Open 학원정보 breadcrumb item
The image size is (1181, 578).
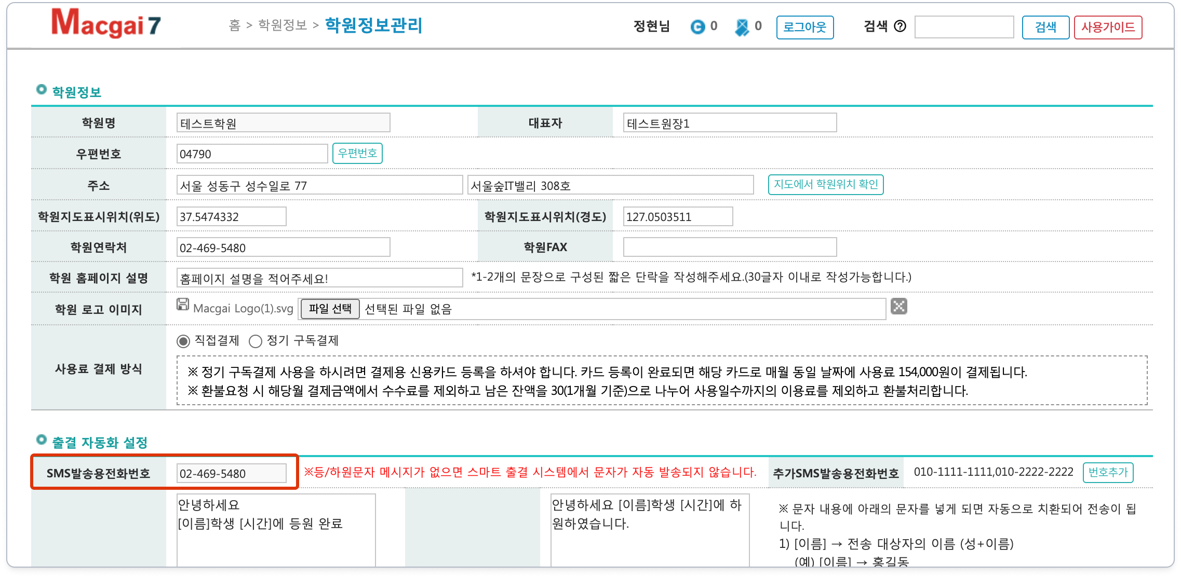point(283,25)
